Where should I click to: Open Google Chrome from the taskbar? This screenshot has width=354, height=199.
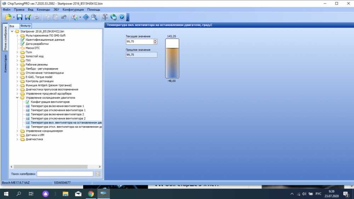[x=91, y=194]
